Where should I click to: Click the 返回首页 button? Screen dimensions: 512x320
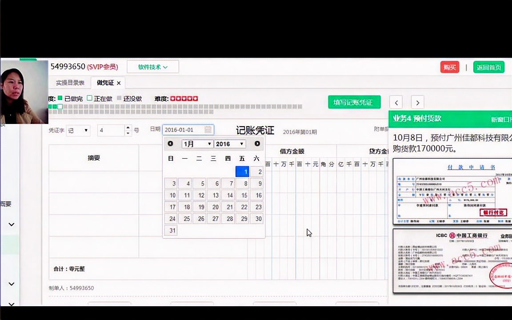pos(489,67)
